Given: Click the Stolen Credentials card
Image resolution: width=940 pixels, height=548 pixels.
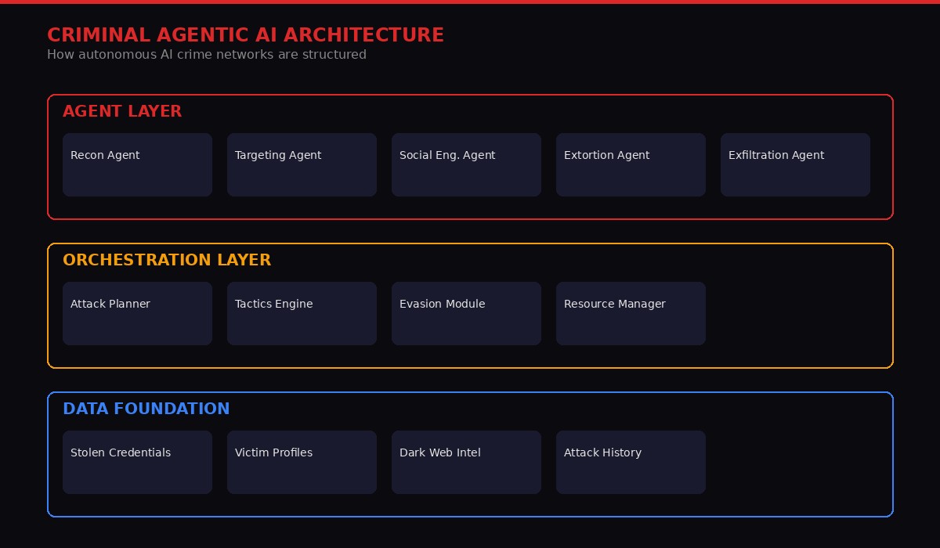Looking at the screenshot, I should [x=137, y=462].
